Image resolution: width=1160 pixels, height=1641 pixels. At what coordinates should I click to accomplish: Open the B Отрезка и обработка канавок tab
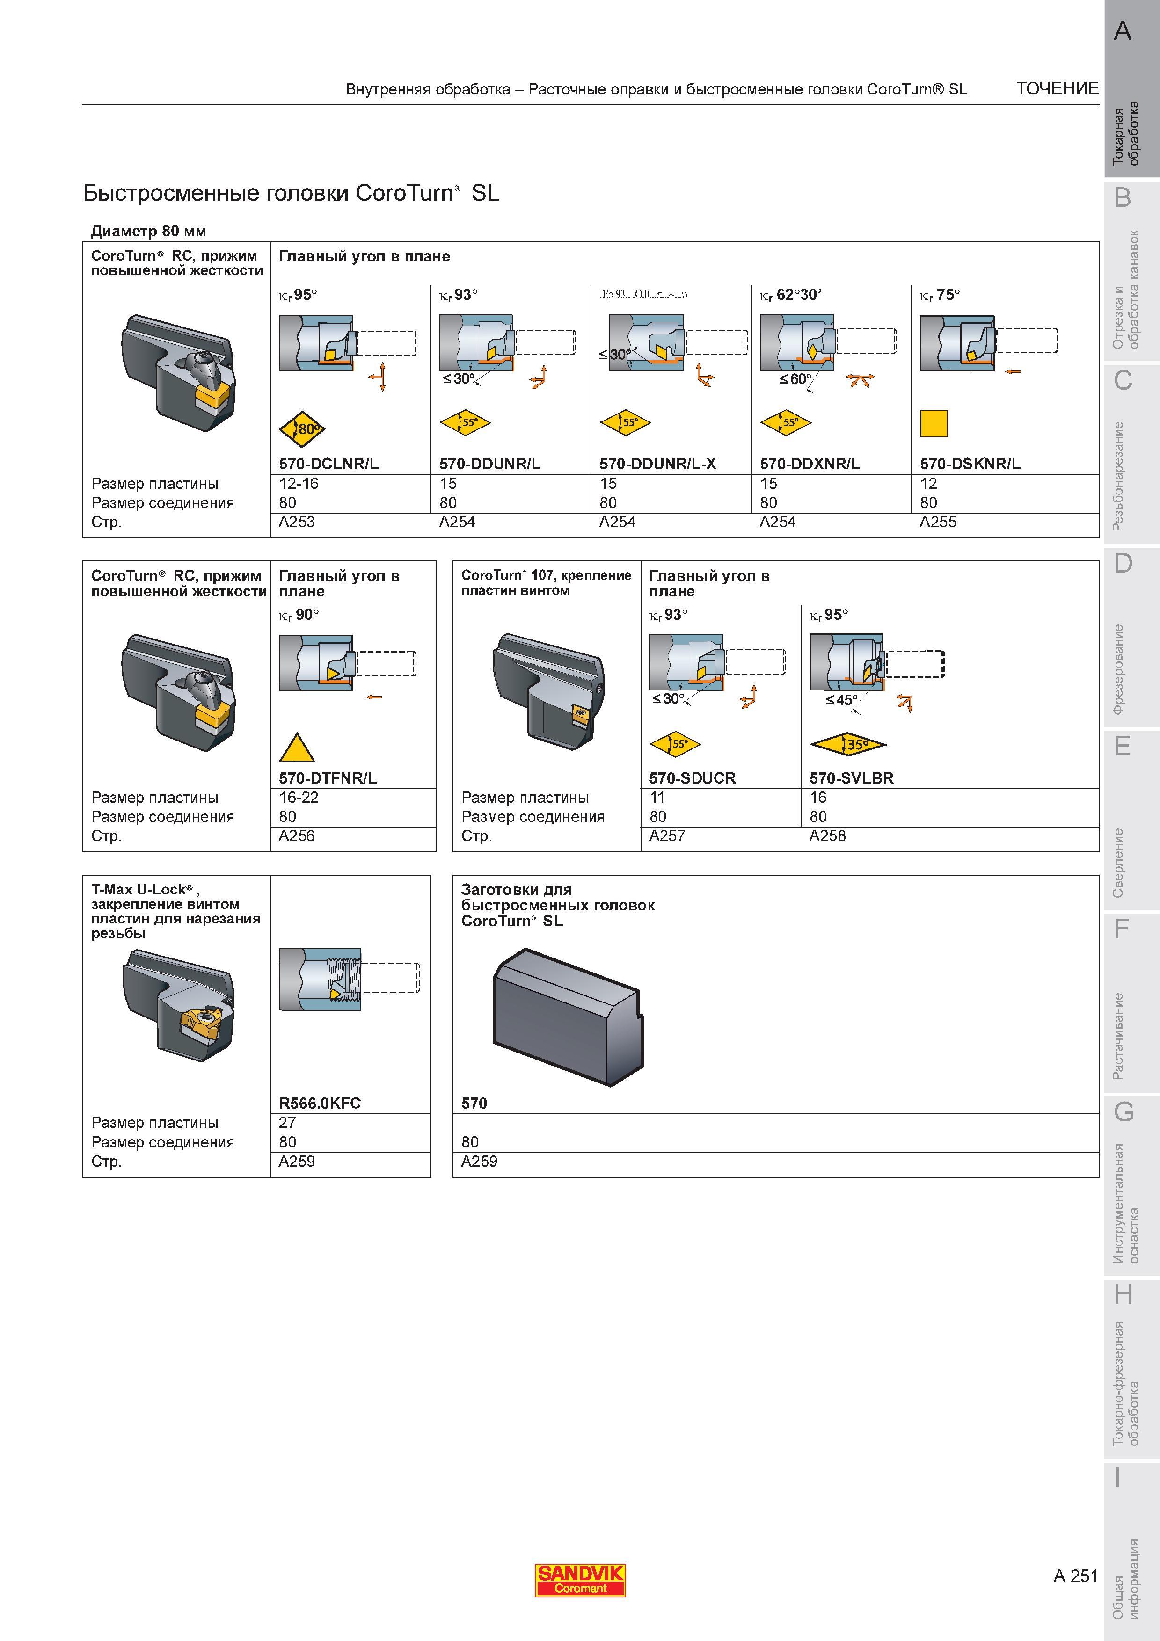(1131, 272)
